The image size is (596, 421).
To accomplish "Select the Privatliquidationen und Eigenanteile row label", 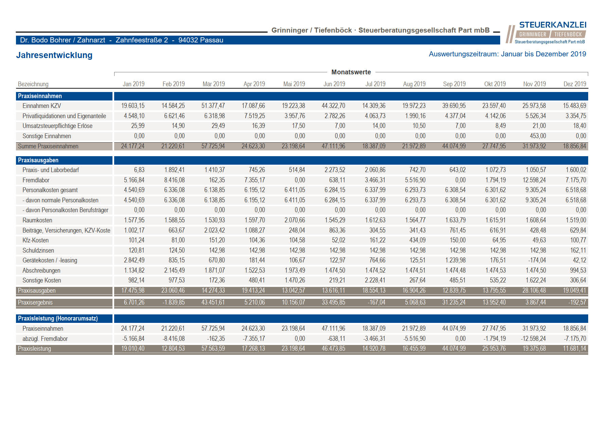I will click(64, 116).
